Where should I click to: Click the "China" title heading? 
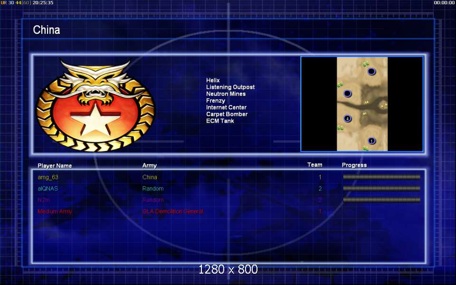click(47, 29)
